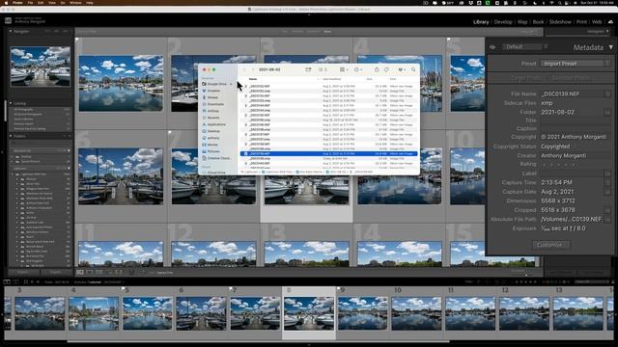The height and width of the screenshot is (347, 618).
Task: Click the Finder search magnifier icon
Action: tap(413, 69)
